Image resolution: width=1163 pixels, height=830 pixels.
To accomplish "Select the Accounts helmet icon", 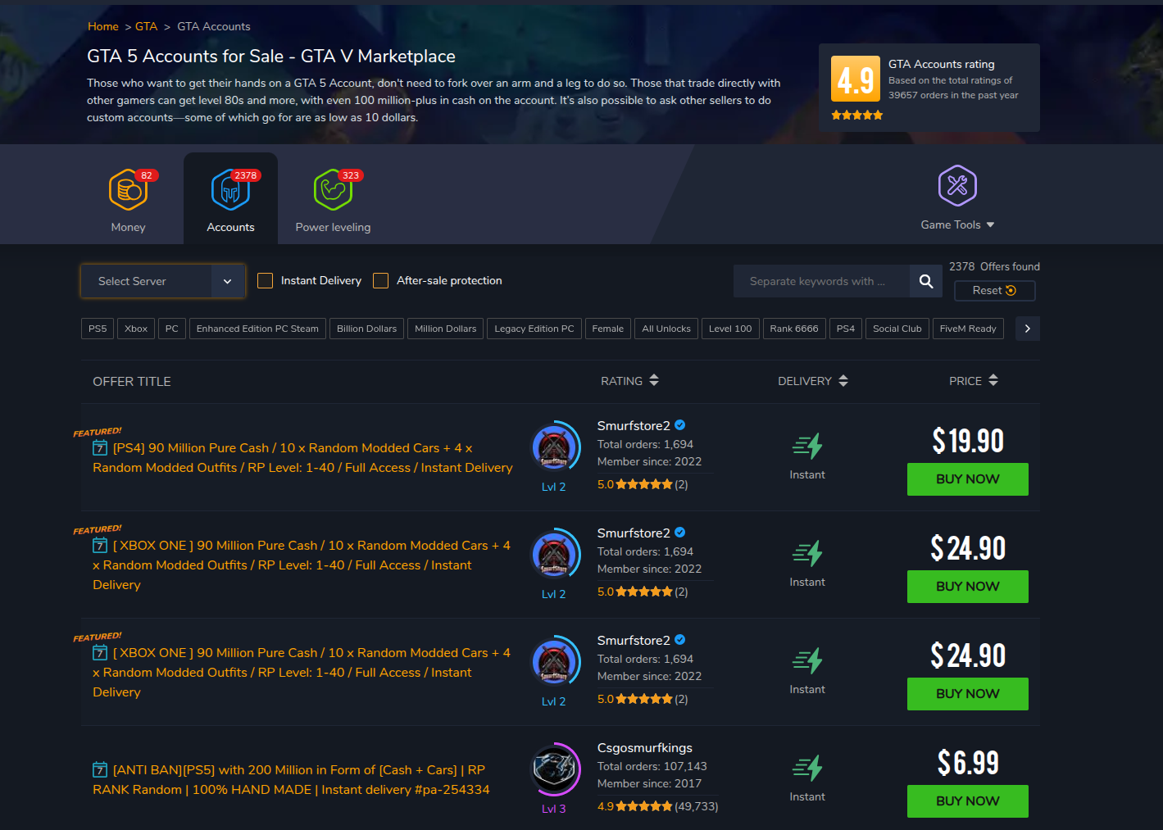I will point(230,190).
